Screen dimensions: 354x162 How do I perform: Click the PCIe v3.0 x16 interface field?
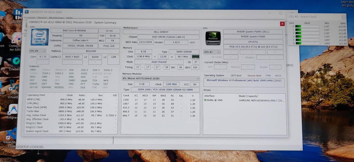[253, 47]
